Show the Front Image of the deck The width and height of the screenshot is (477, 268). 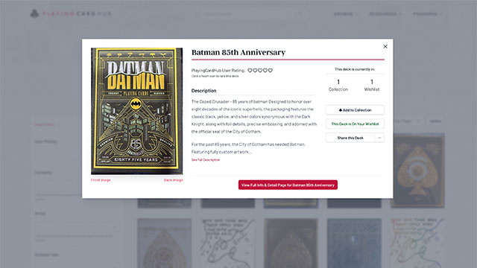pos(101,180)
